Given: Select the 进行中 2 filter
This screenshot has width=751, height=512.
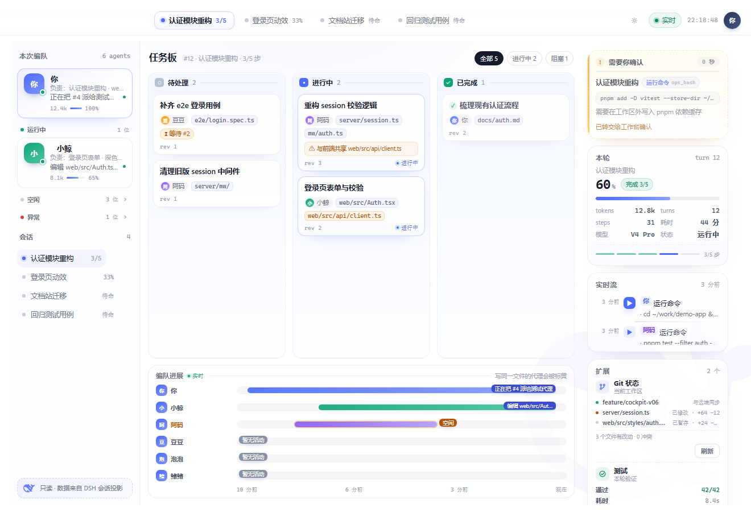Looking at the screenshot, I should [524, 59].
